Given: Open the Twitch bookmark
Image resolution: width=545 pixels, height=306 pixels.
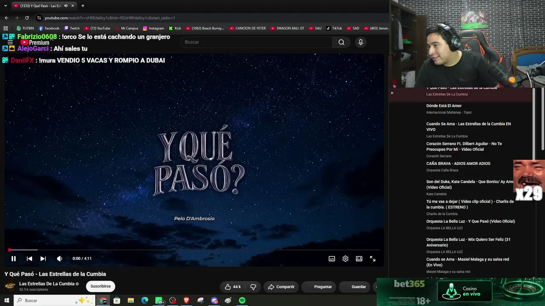Looking at the screenshot, I should pyautogui.click(x=72, y=28).
